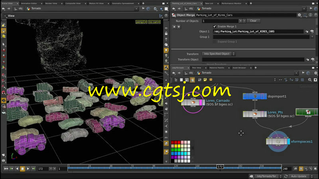Viewport: 319px width, 179px height.
Task: Pick the purple swatch in color palette
Action: click(x=173, y=157)
